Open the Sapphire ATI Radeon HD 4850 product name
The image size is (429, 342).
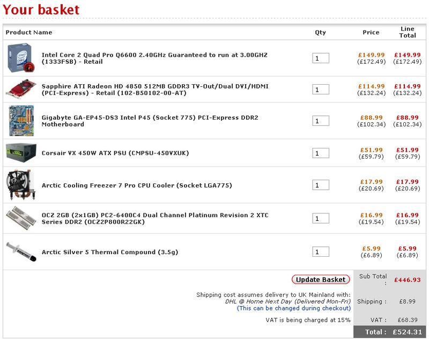[155, 90]
